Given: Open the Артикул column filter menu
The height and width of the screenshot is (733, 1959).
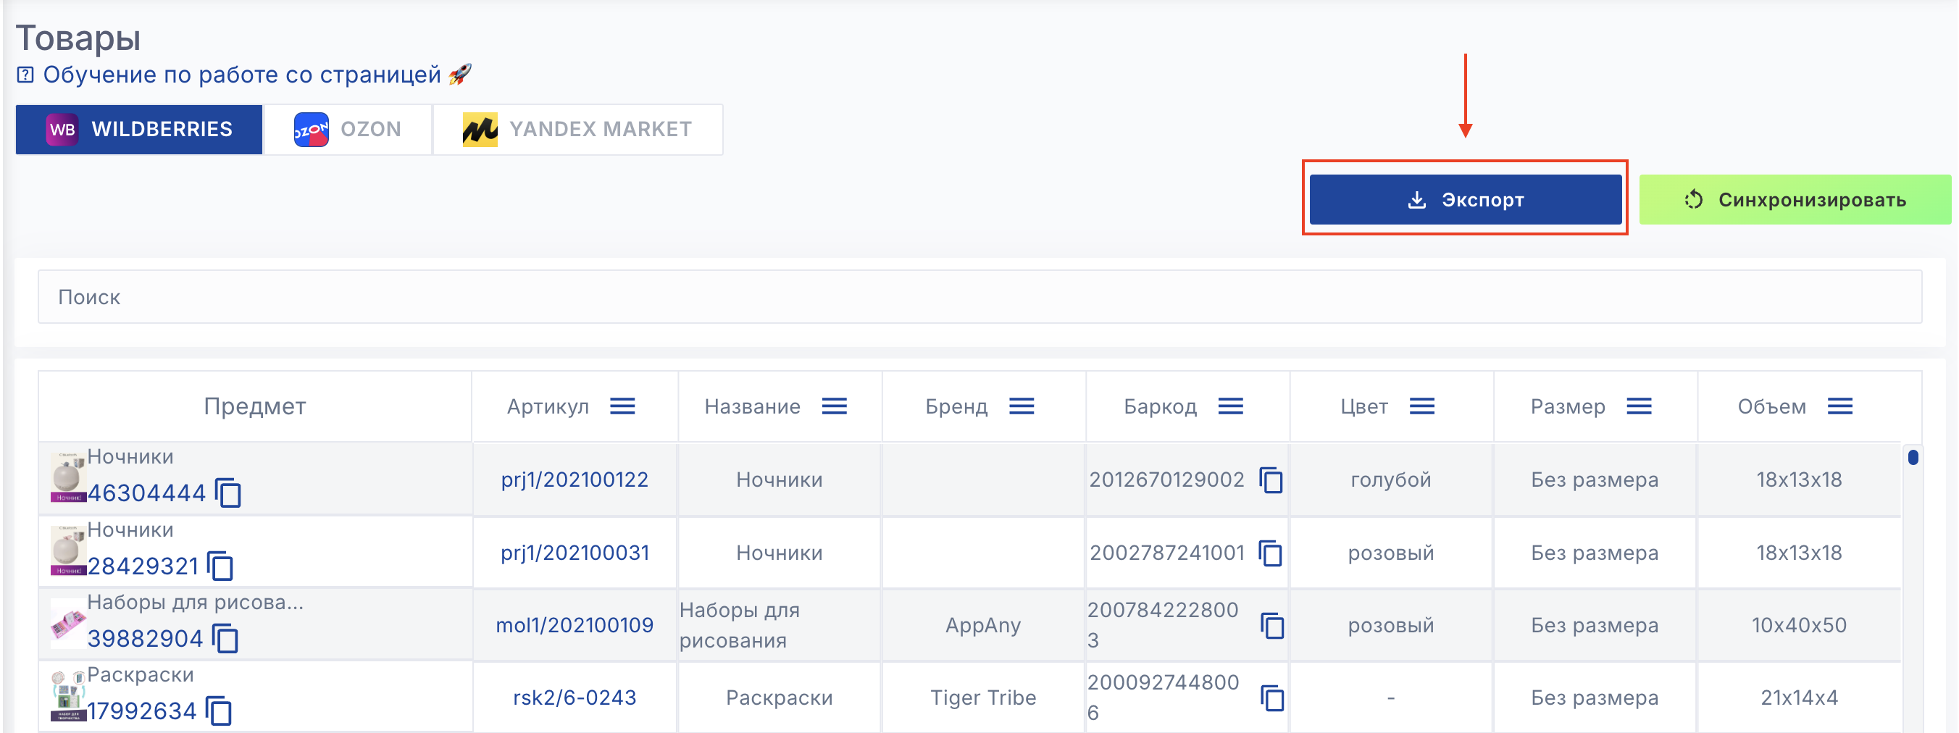Looking at the screenshot, I should pos(622,407).
